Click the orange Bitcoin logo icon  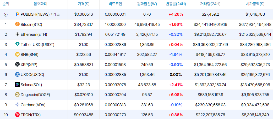[x=17, y=24]
